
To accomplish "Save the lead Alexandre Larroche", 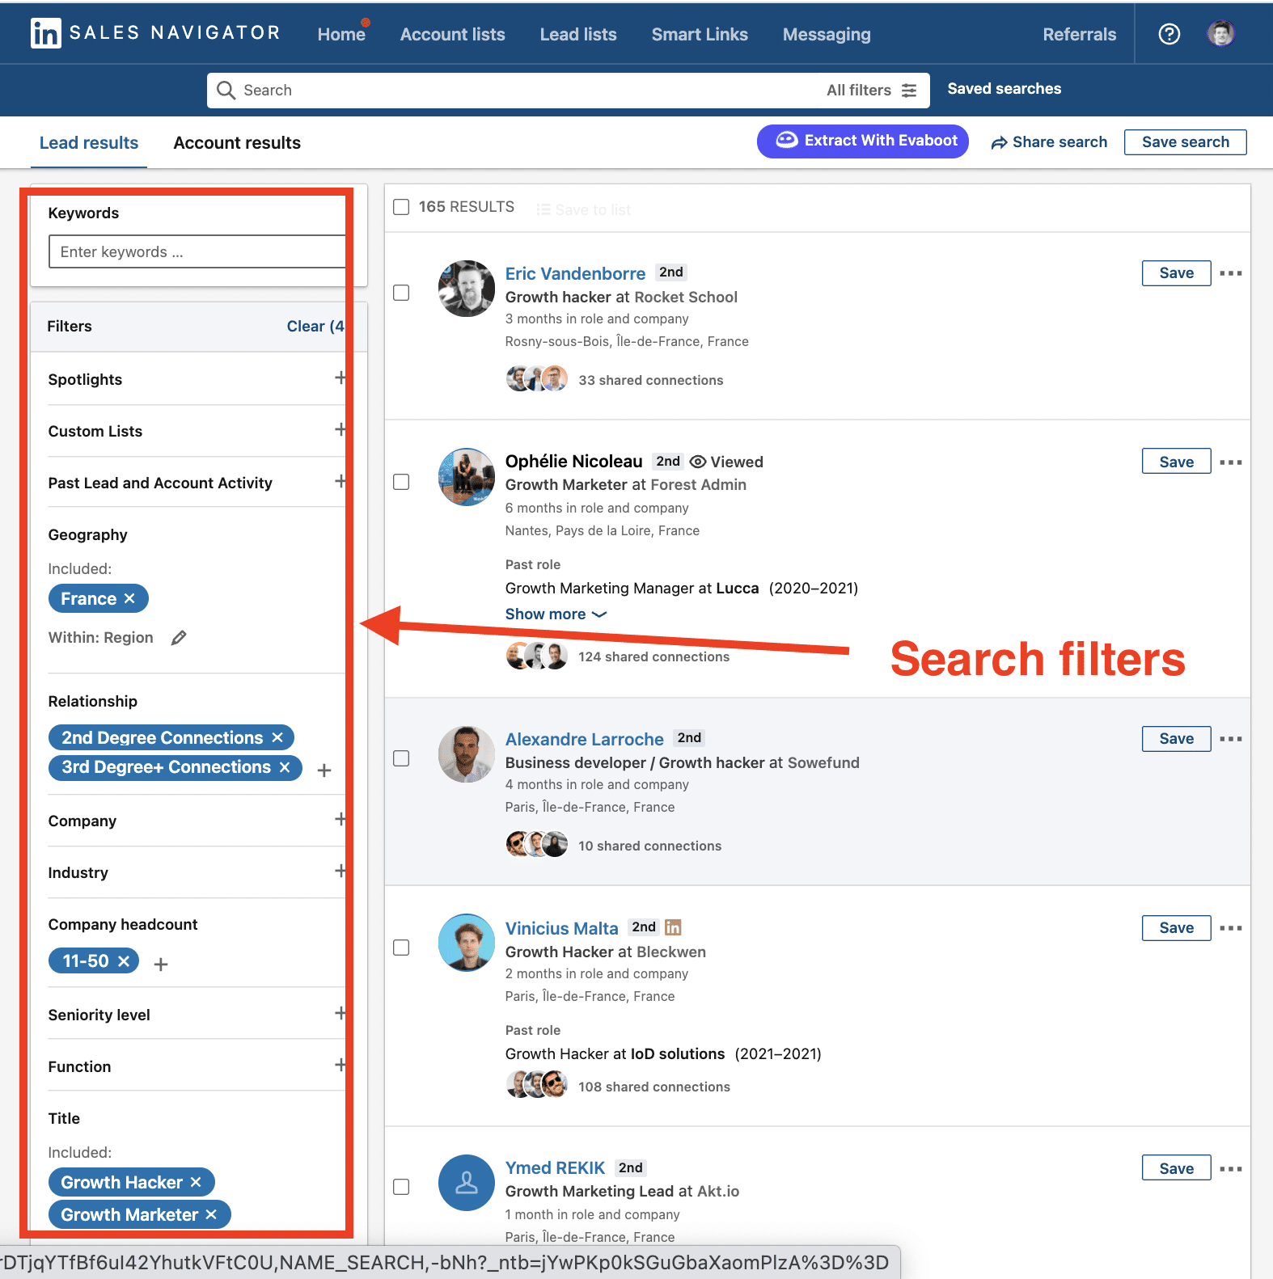I will point(1176,739).
